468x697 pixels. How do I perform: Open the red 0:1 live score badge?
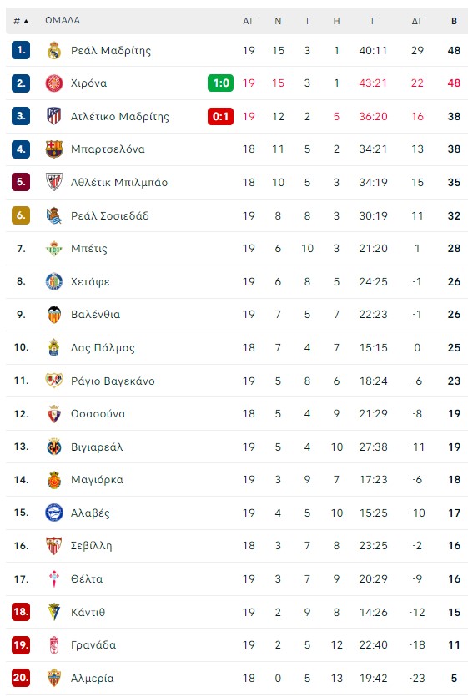tap(220, 117)
